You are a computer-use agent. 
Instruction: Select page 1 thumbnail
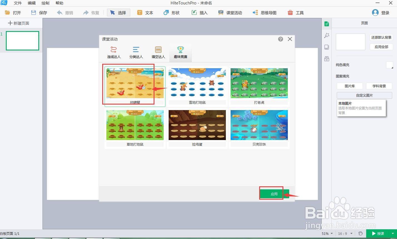coord(23,41)
